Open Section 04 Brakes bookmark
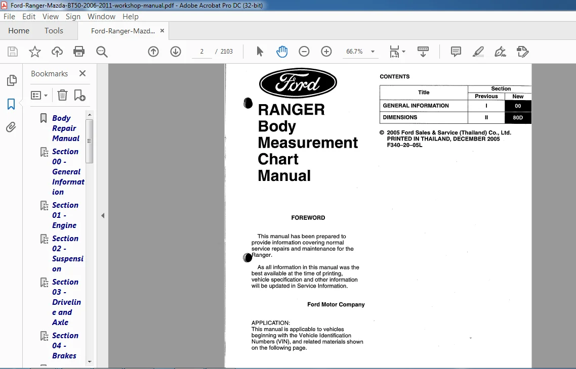Viewport: 576px width, 369px height. click(x=65, y=346)
